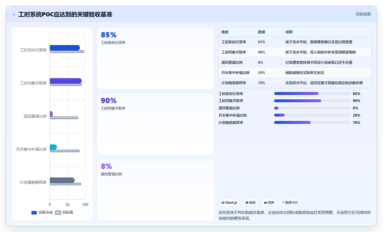Screen dimensions: 383x232
Task: Click the 进度 chip
Action: pyautogui.click(x=269, y=202)
